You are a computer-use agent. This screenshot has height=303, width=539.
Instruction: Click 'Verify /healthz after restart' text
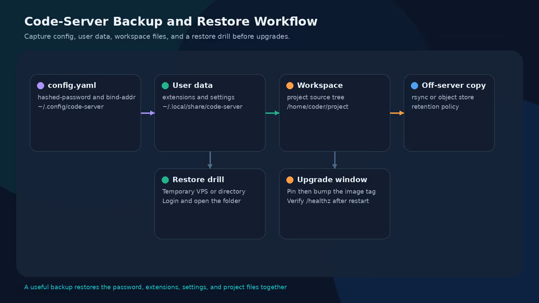point(328,200)
